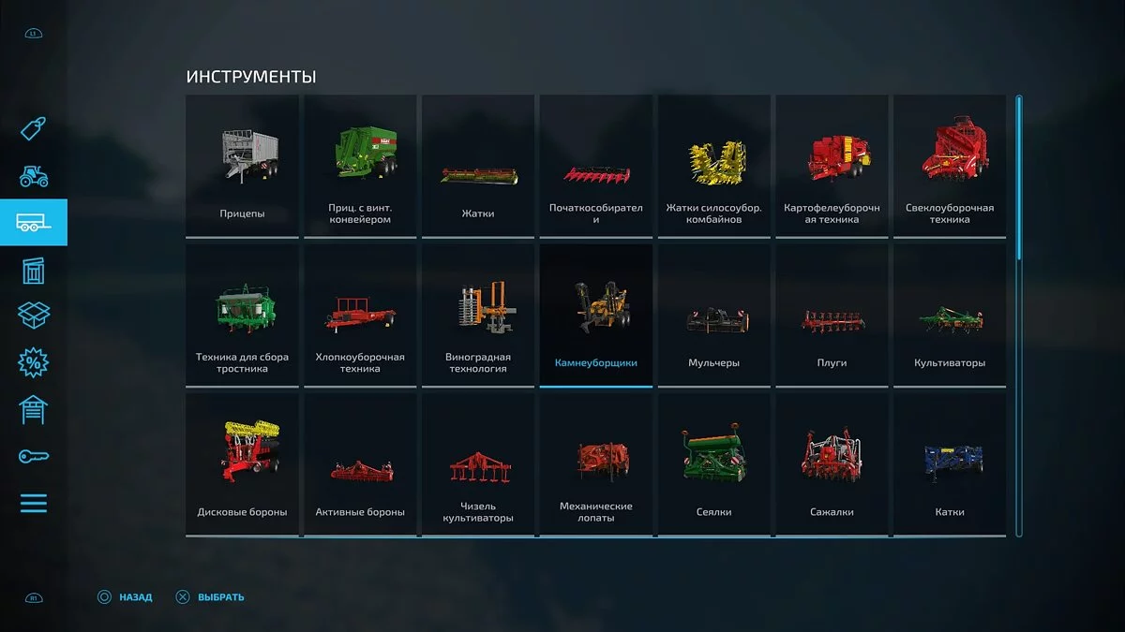Select the highlighted trailer tools tab
Image resolution: width=1125 pixels, height=632 pixels.
(x=34, y=222)
